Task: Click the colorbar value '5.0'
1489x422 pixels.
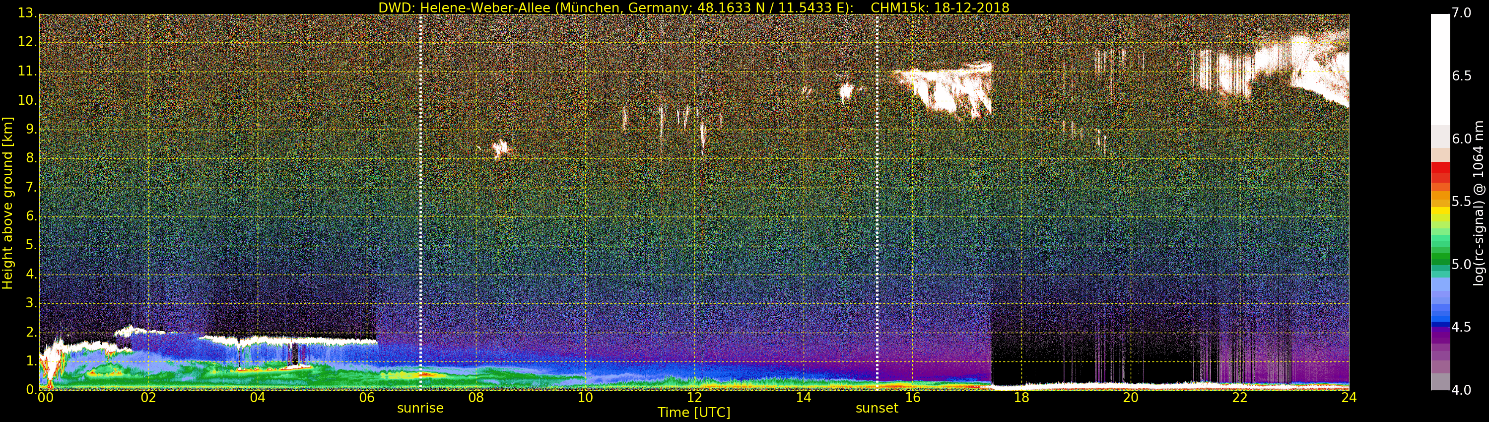Action: (x=1461, y=264)
